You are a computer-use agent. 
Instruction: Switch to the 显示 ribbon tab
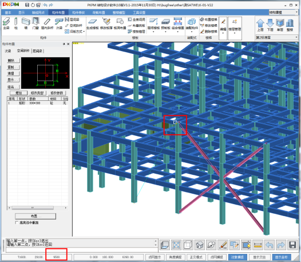21,13
